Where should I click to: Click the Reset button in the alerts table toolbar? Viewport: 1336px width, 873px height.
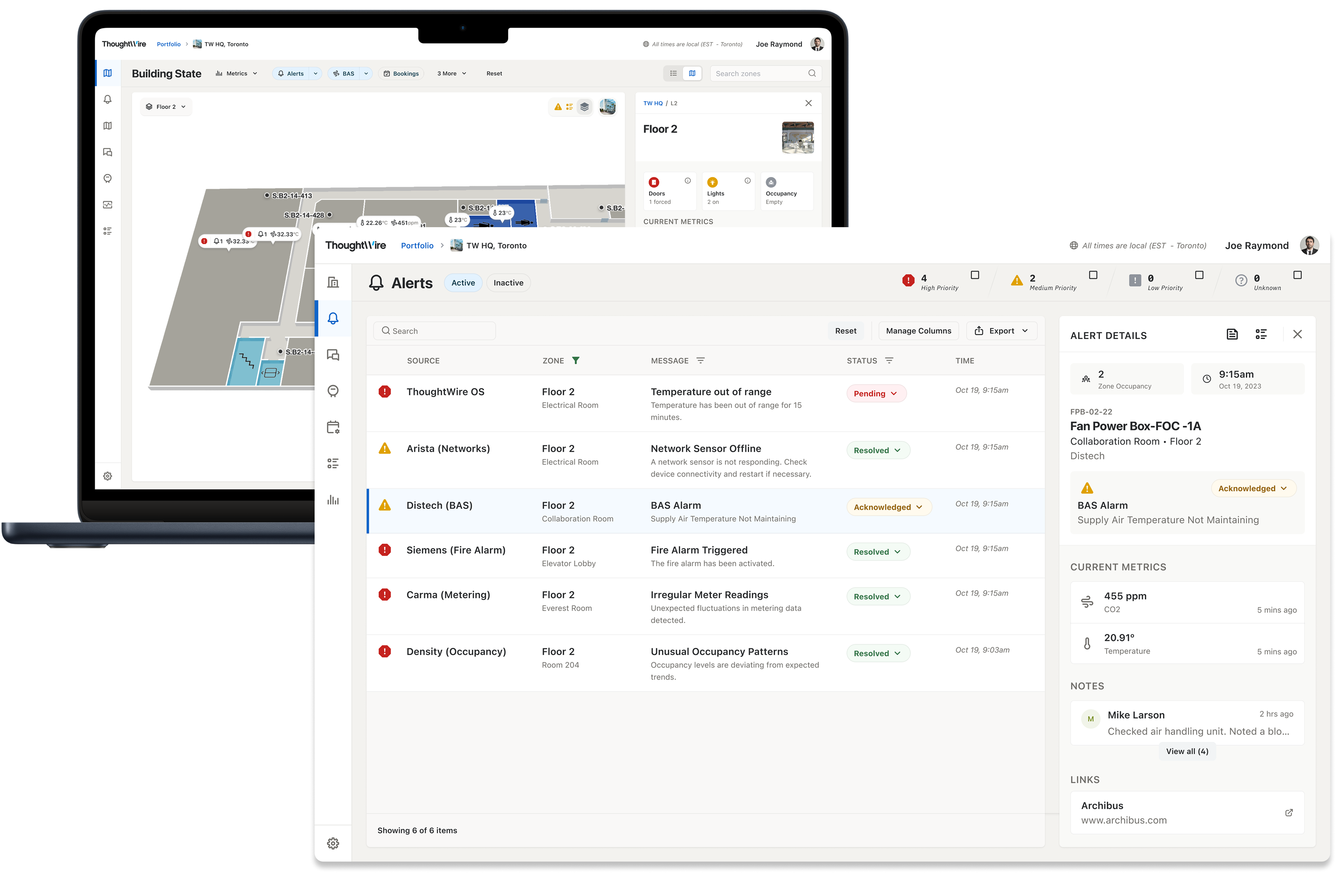coord(845,330)
